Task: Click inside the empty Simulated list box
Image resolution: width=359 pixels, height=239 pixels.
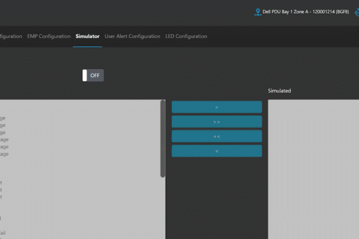Action: coord(314,169)
